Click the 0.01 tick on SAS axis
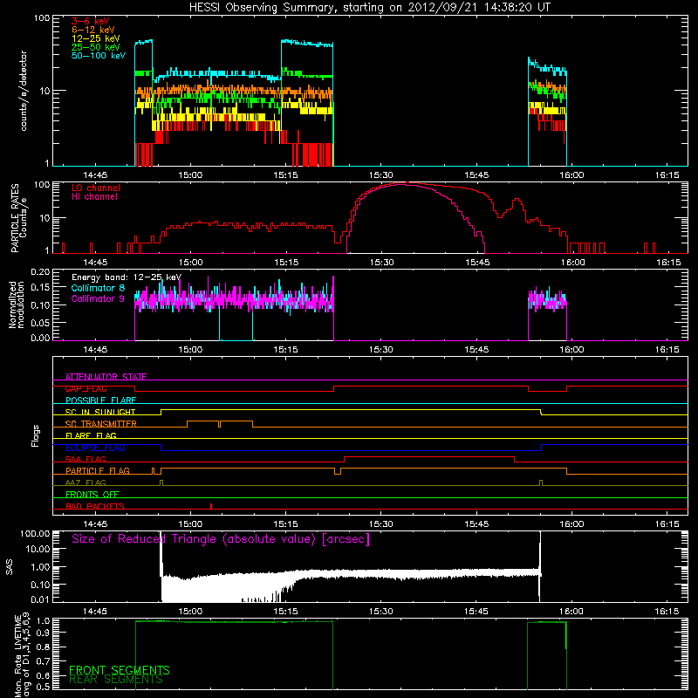This screenshot has width=698, height=698. (40, 599)
